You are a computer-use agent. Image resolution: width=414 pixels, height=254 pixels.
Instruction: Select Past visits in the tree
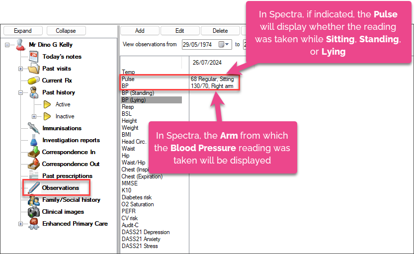[x=57, y=69]
